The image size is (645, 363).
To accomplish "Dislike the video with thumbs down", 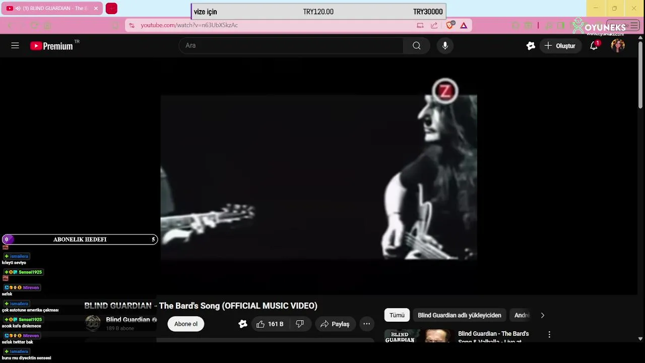I will tap(300, 324).
